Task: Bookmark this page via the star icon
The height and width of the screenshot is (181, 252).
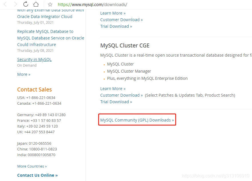Action: point(50,4)
